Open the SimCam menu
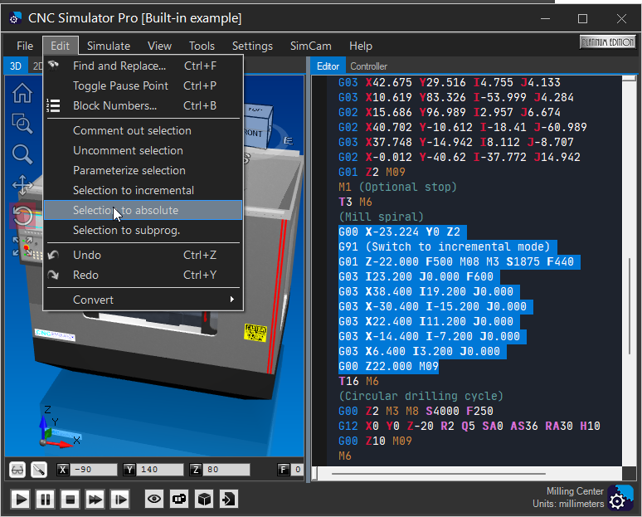The height and width of the screenshot is (517, 642). pyautogui.click(x=311, y=46)
